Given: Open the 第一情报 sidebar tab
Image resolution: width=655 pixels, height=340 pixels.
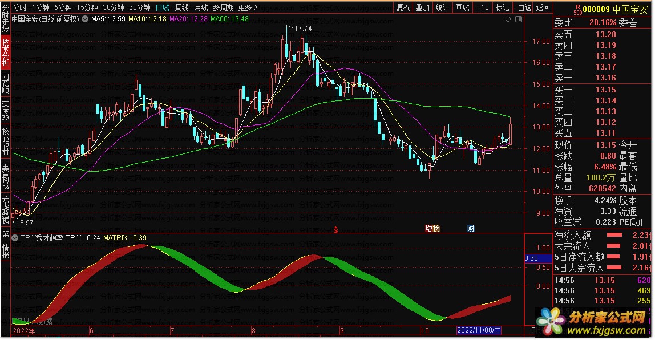Looking at the screenshot, I should pyautogui.click(x=5, y=244).
